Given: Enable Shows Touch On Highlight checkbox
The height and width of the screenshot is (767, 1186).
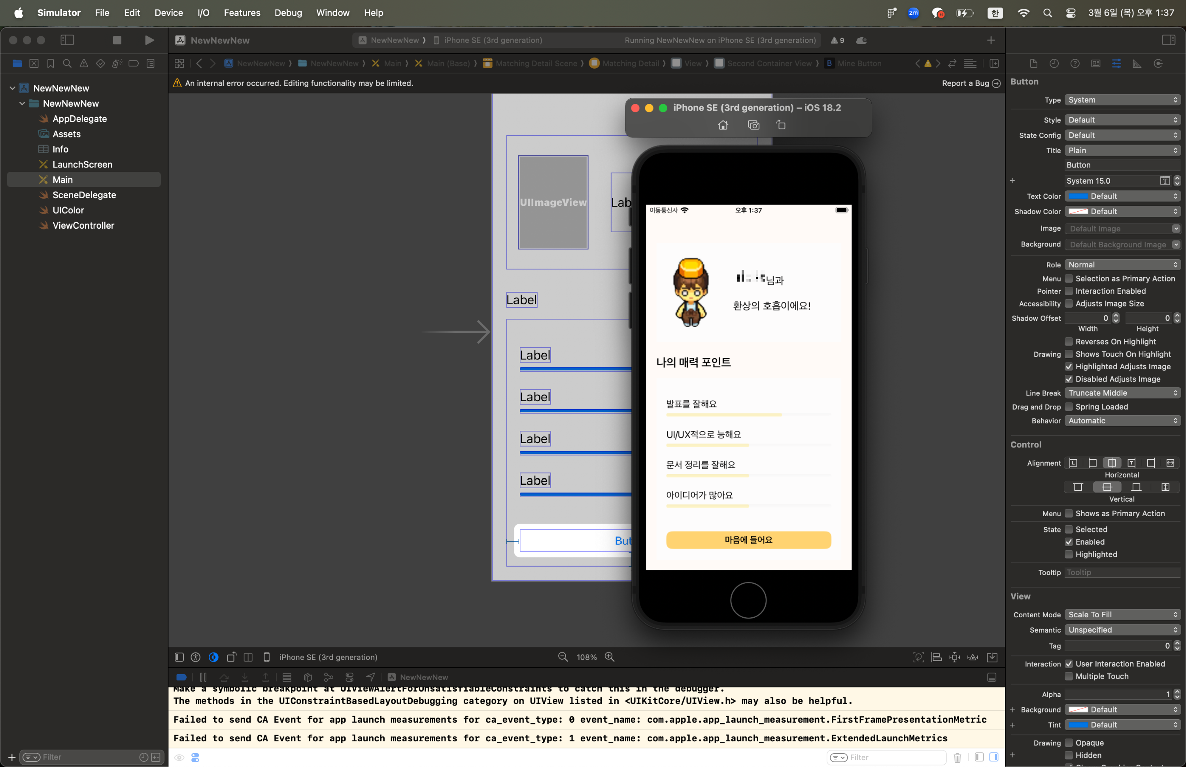Looking at the screenshot, I should tap(1069, 354).
